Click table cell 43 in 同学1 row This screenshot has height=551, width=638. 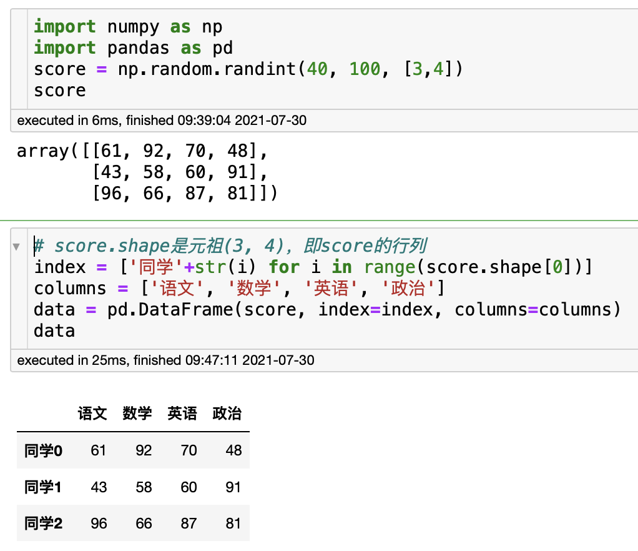tap(99, 487)
